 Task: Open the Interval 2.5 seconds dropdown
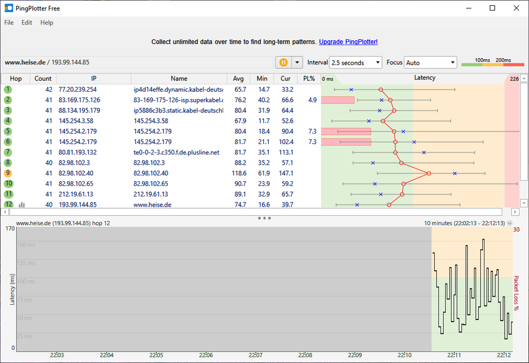coord(356,63)
